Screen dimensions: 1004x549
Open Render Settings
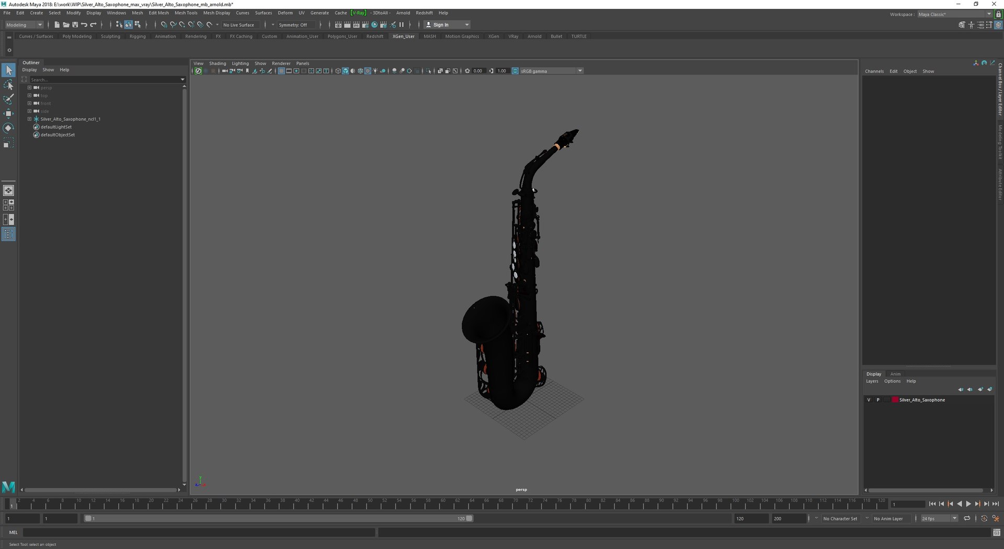[x=366, y=25]
